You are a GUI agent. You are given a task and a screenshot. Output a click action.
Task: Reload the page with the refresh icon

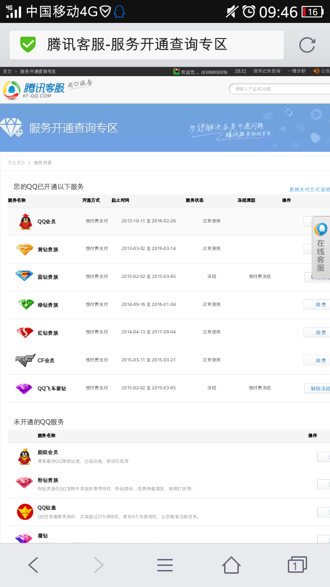(307, 45)
